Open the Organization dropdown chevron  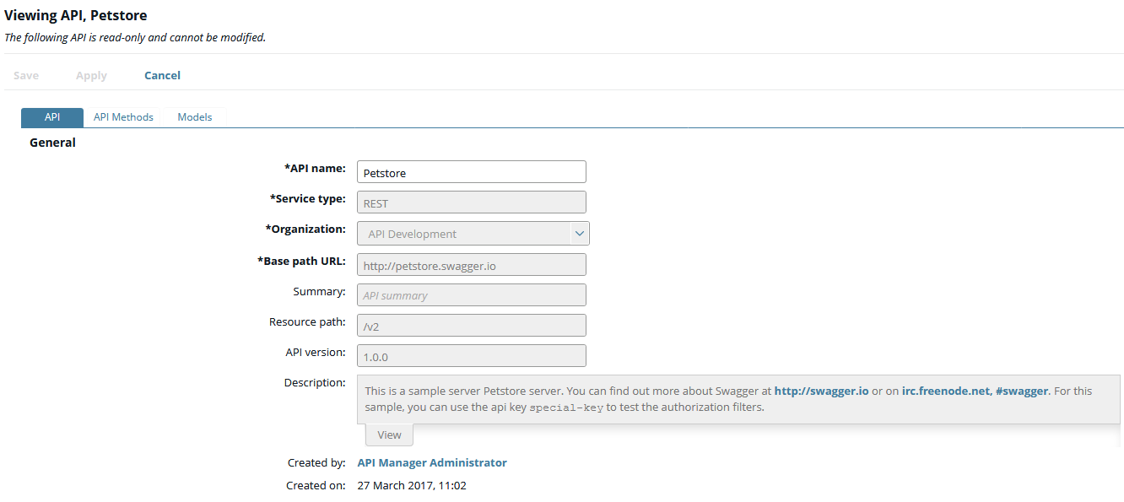click(580, 231)
